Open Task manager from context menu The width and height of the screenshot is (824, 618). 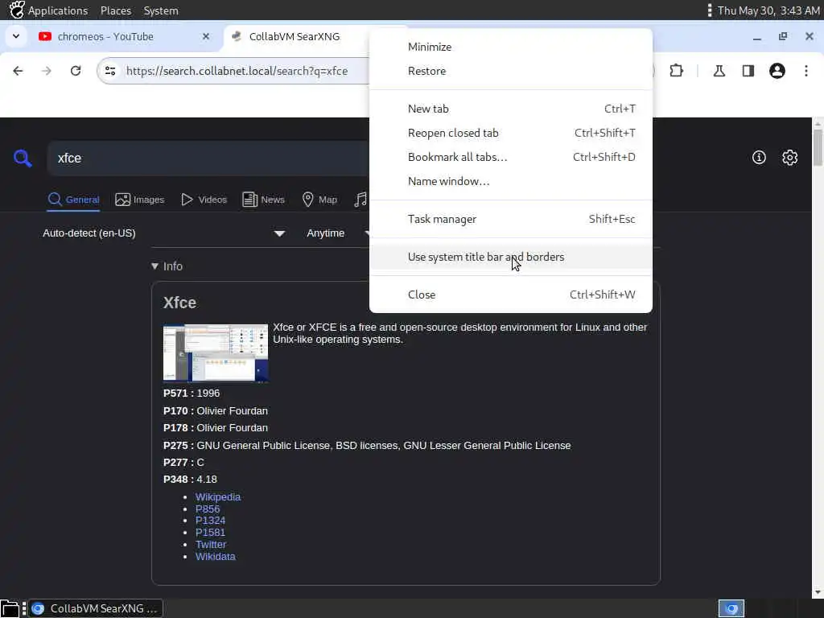[511, 219]
